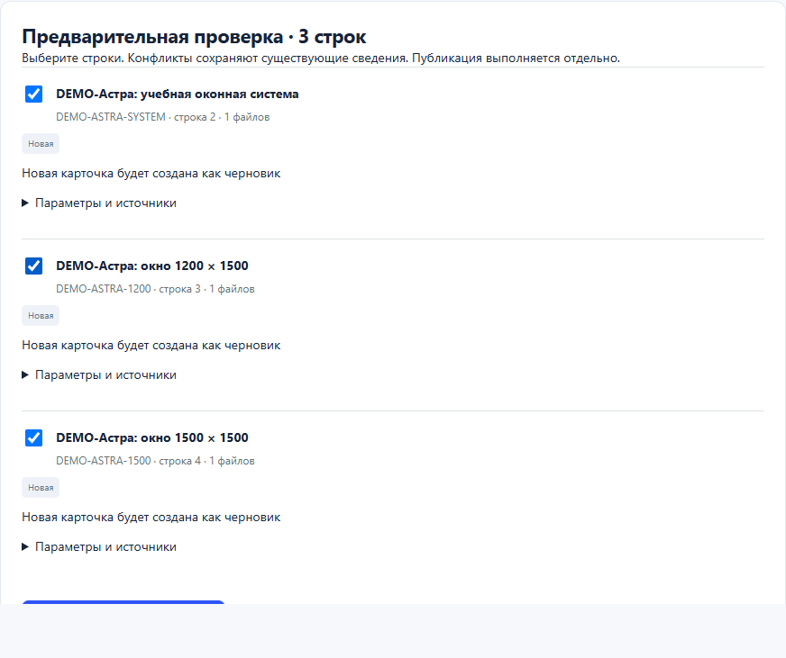Click the Новая badge under DEMO-ASTRA-1200
The image size is (786, 658).
click(41, 316)
